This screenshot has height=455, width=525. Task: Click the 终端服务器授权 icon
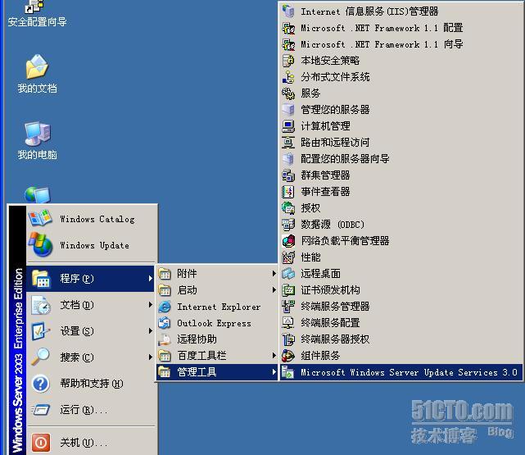coord(288,339)
